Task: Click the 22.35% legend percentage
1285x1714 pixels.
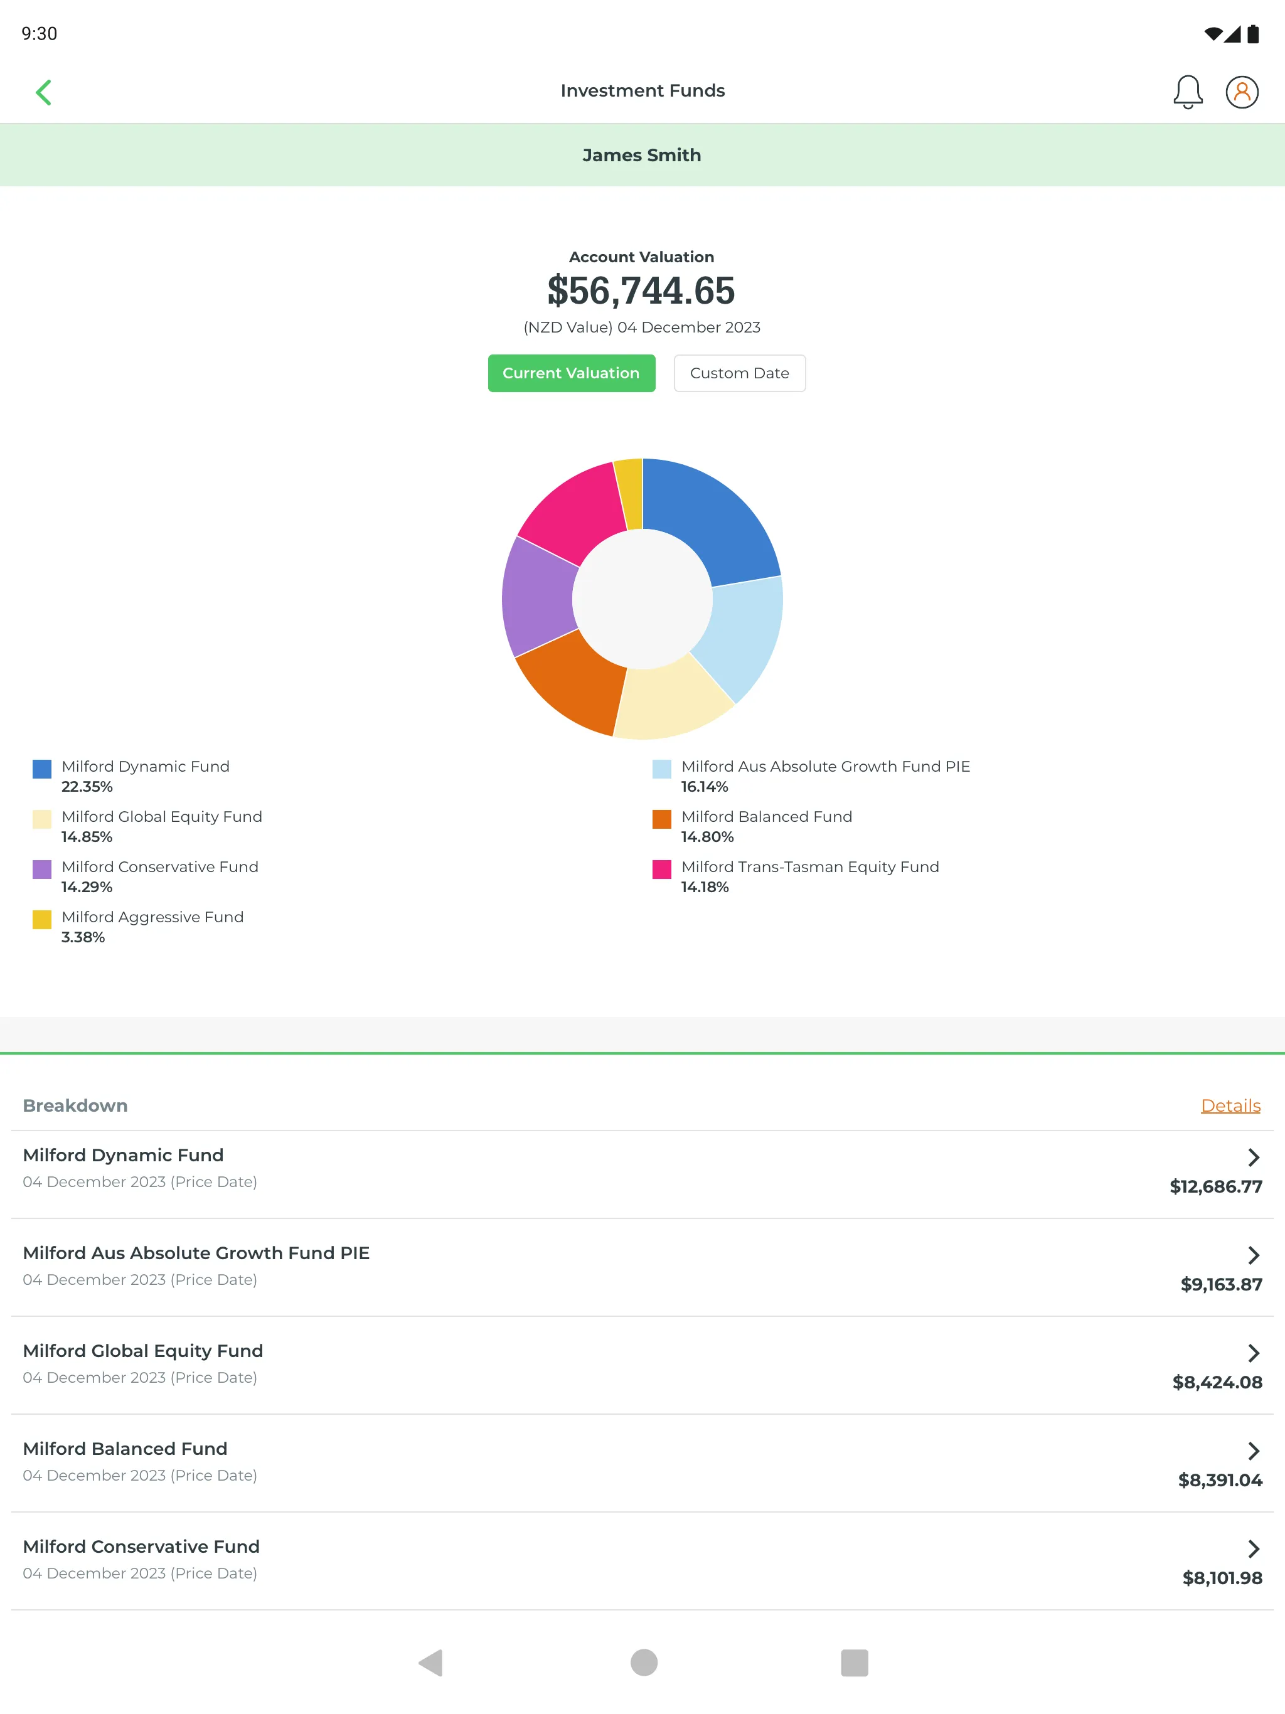Action: 87,787
